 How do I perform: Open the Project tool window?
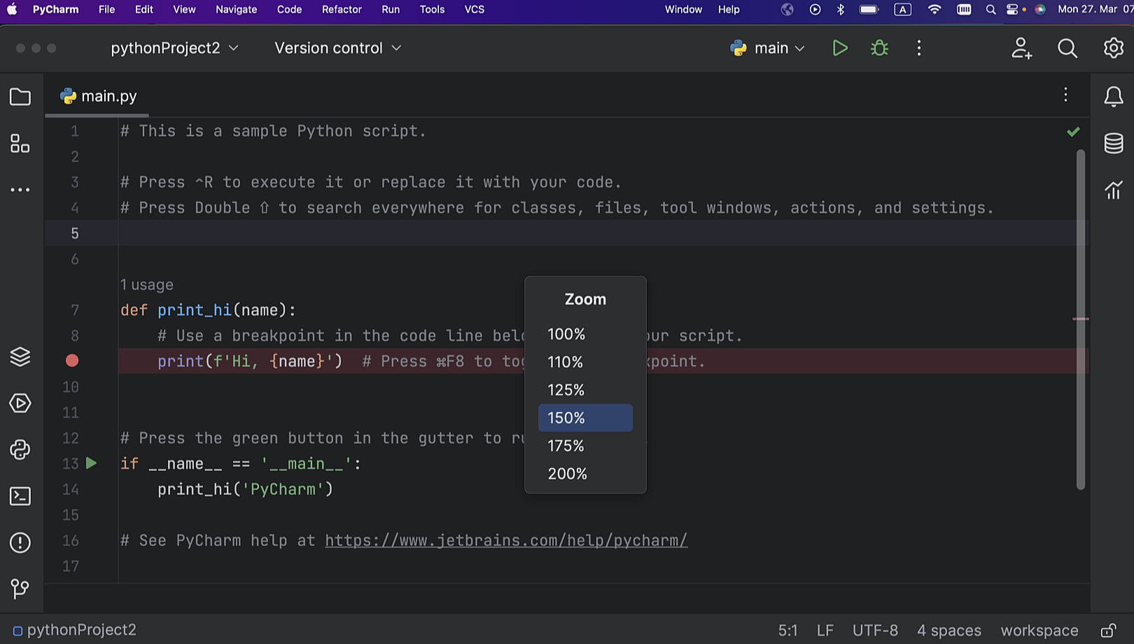(20, 97)
